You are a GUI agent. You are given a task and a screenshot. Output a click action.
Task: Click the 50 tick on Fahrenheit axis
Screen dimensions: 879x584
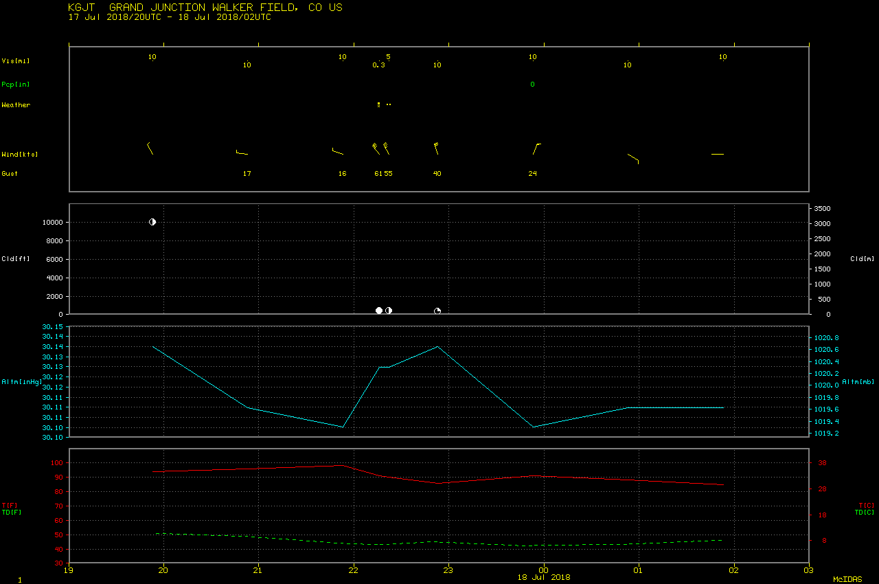(x=59, y=535)
